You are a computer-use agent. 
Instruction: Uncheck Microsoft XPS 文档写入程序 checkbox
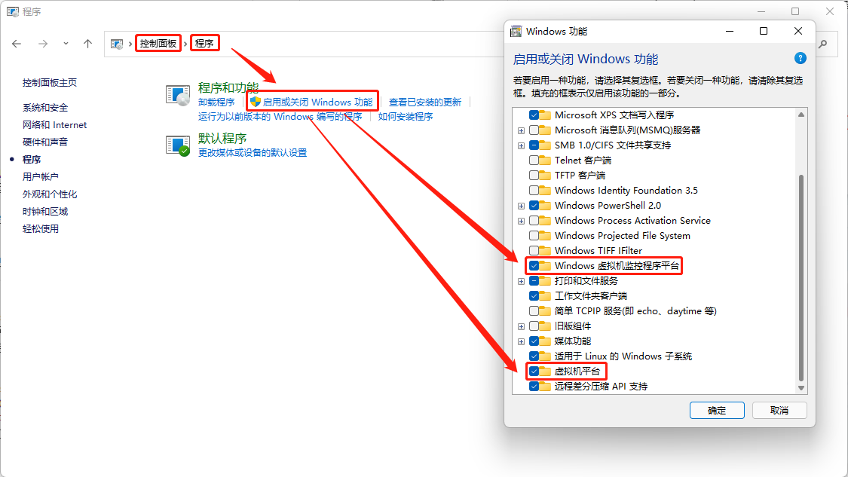tap(534, 115)
